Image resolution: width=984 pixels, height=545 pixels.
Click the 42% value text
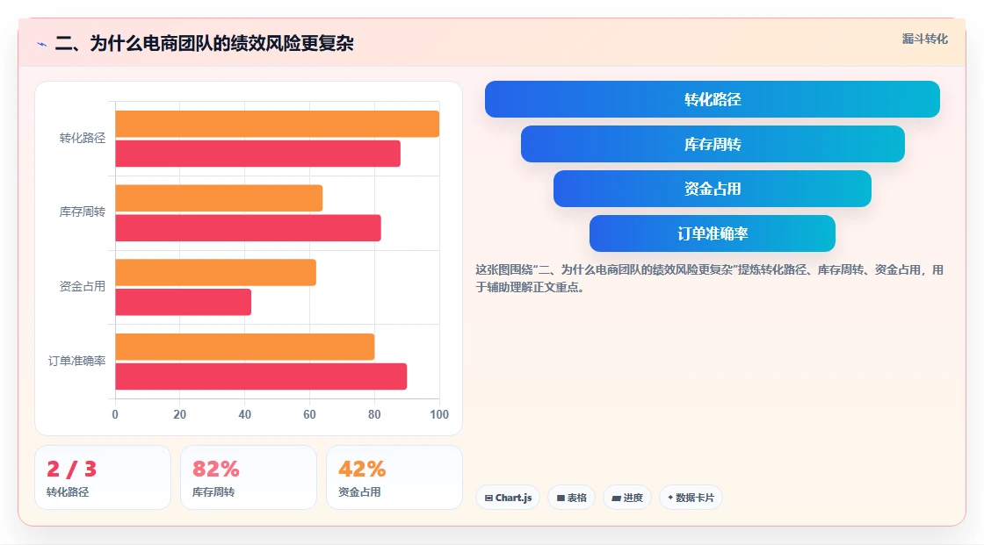pyautogui.click(x=362, y=470)
